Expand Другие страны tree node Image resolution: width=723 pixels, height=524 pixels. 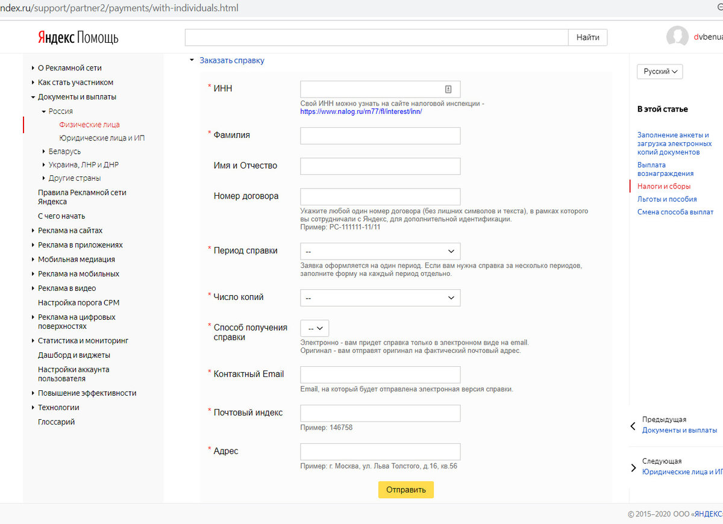tap(44, 178)
